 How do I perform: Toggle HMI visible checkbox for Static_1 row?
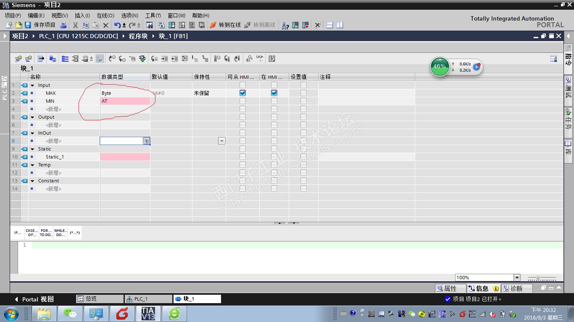(x=274, y=157)
